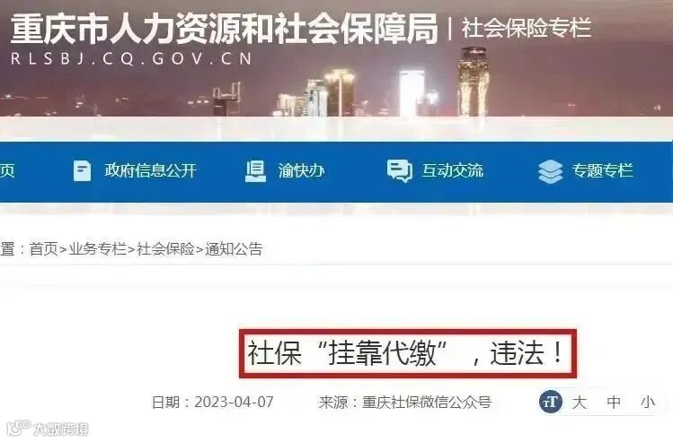This screenshot has height=442, width=673.
Task: Click the tT font size icon
Action: pos(550,402)
